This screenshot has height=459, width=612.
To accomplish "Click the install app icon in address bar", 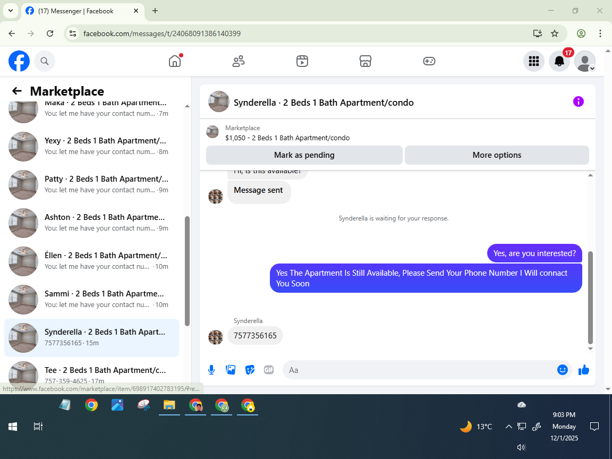I will 538,33.
